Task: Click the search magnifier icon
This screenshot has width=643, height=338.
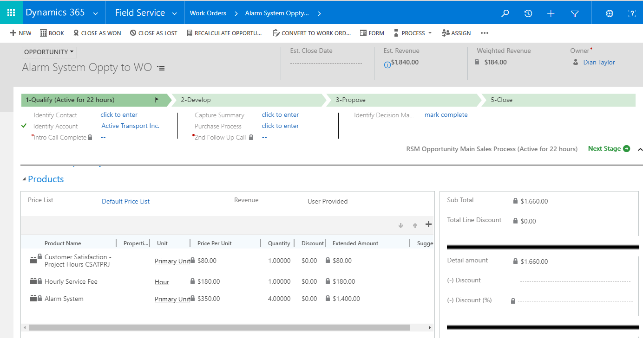Action: [505, 13]
